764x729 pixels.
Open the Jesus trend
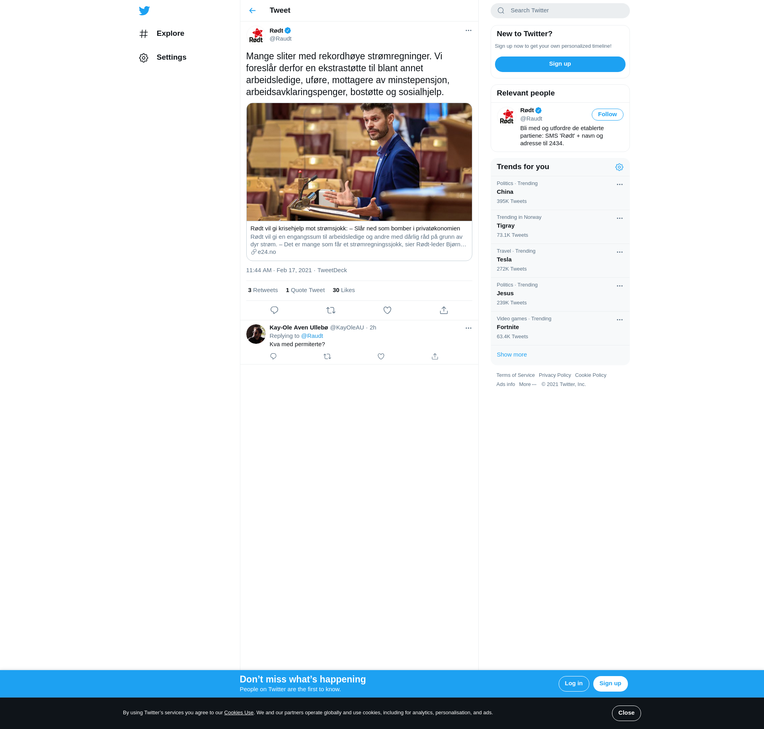(x=560, y=294)
